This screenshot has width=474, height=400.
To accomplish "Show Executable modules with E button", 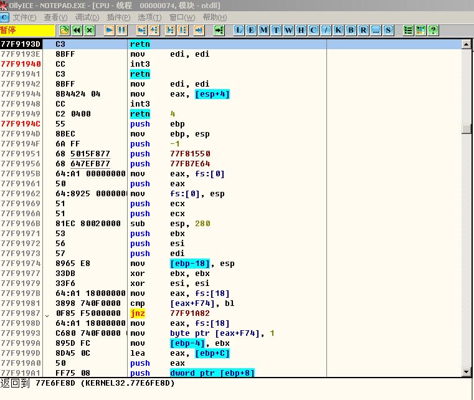I will point(252,30).
